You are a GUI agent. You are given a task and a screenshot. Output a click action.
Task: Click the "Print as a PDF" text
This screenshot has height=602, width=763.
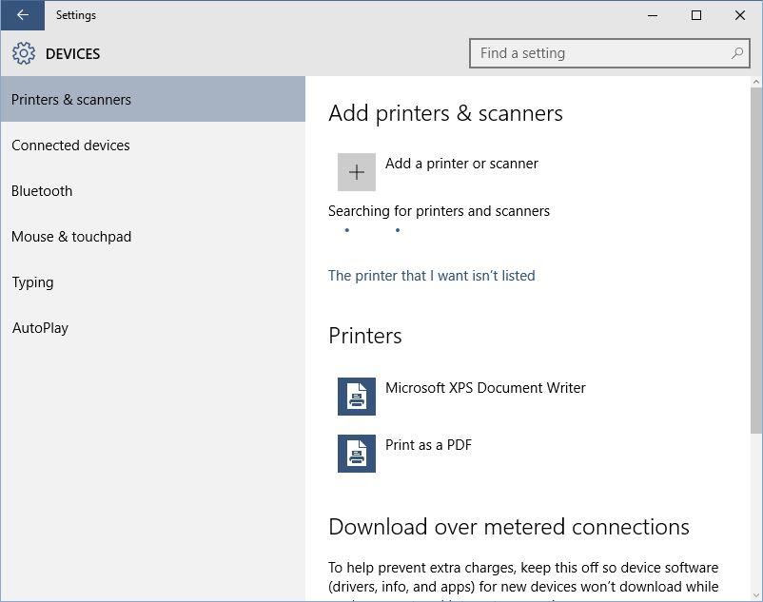coord(429,445)
